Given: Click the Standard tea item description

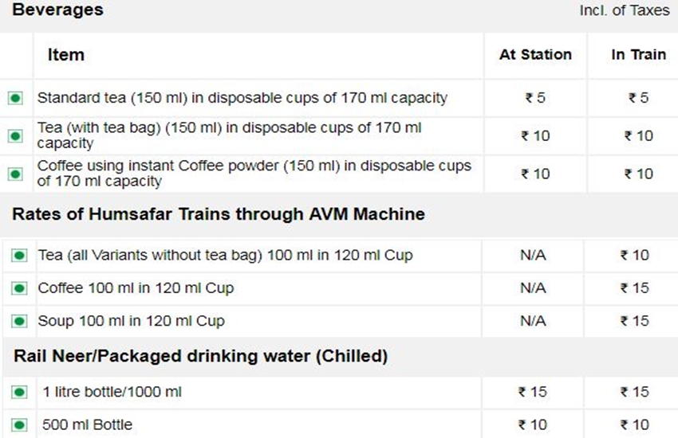Looking at the screenshot, I should point(242,99).
